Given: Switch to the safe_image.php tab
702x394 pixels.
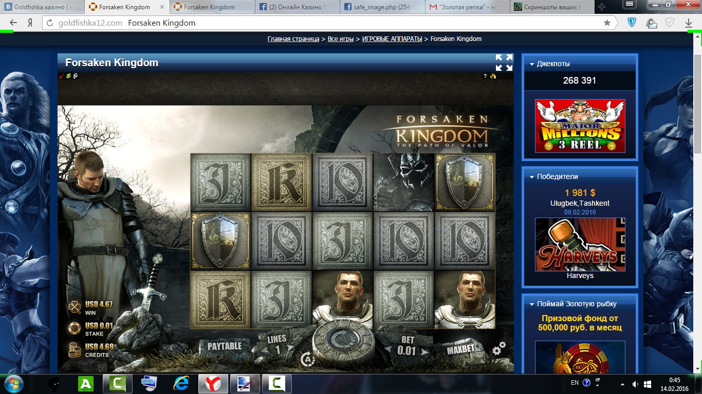Looking at the screenshot, I should point(382,7).
